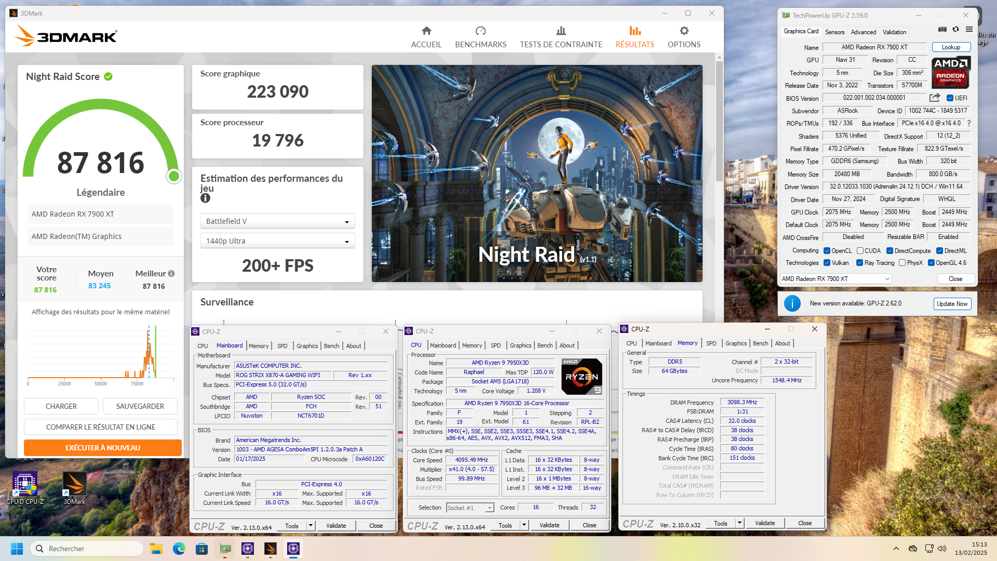Open Microsoft Store from the taskbar

201,549
